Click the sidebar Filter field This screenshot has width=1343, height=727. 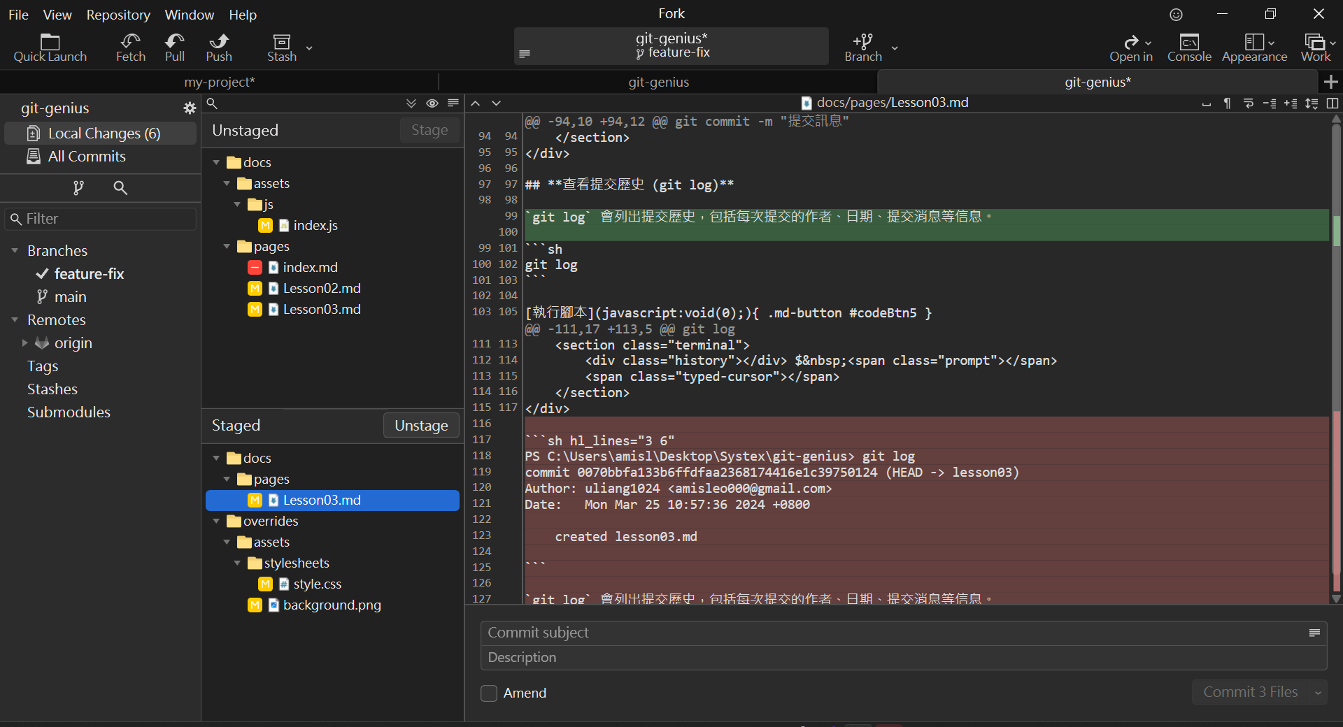pyautogui.click(x=101, y=219)
